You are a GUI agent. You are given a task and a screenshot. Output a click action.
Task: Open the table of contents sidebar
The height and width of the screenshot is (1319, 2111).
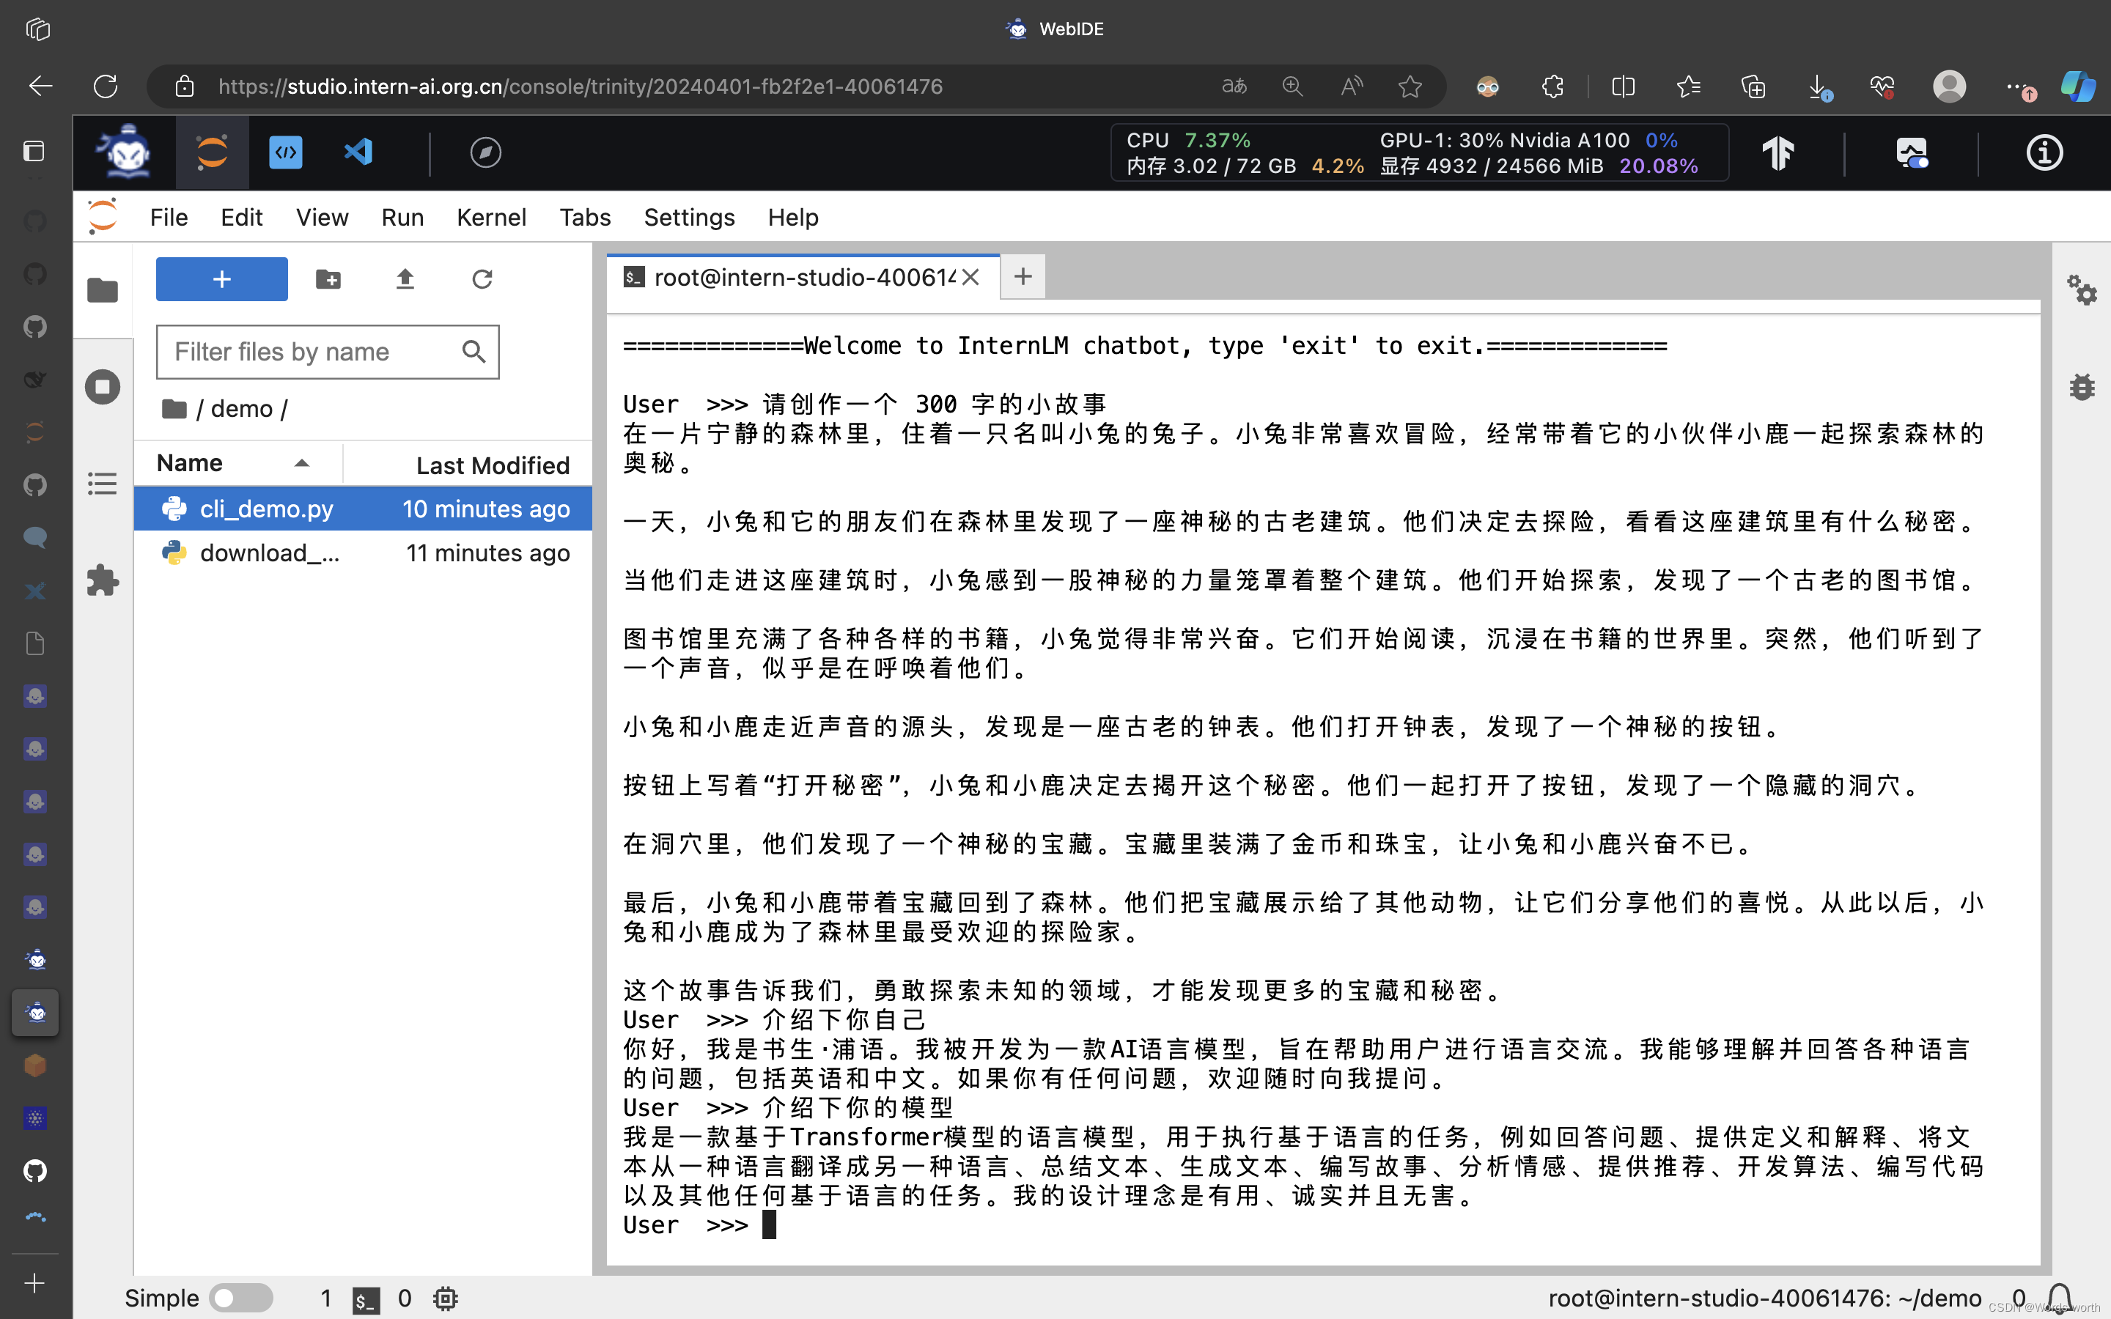click(103, 484)
